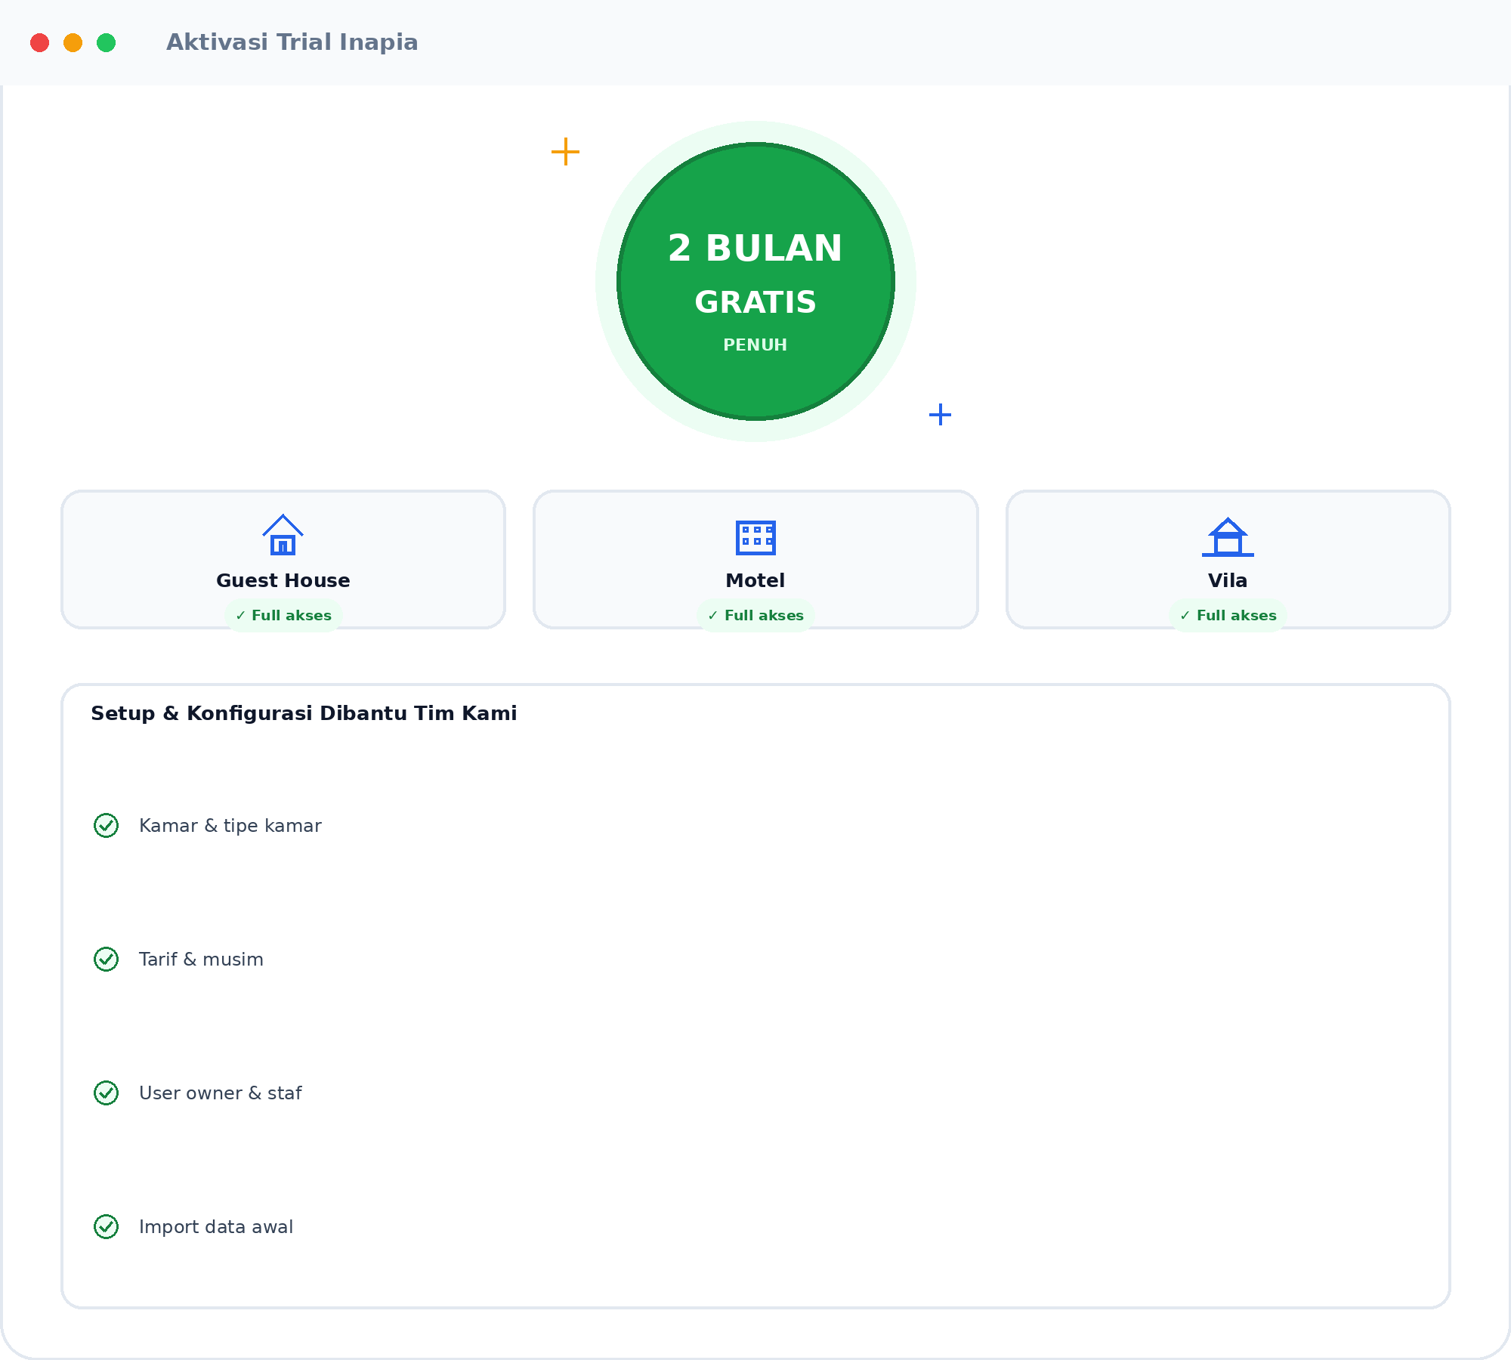Click the Vila gazebo icon
Screen dimensions: 1511x1360
(x=1228, y=536)
